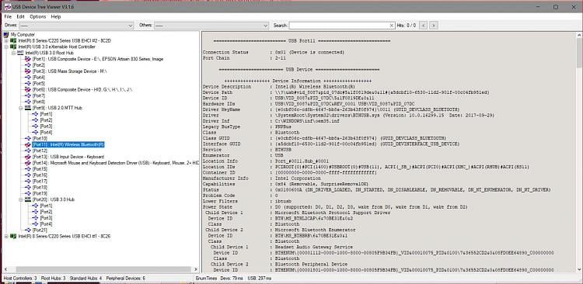Click the EHCI #1 - 8C26 controller chip icon
The image size is (583, 284).
pos(13,236)
